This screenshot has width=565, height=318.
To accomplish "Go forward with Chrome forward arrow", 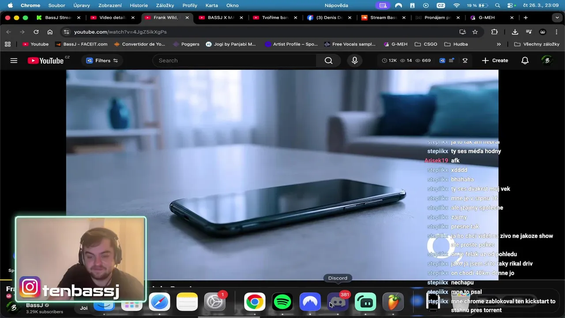I will 22,32.
